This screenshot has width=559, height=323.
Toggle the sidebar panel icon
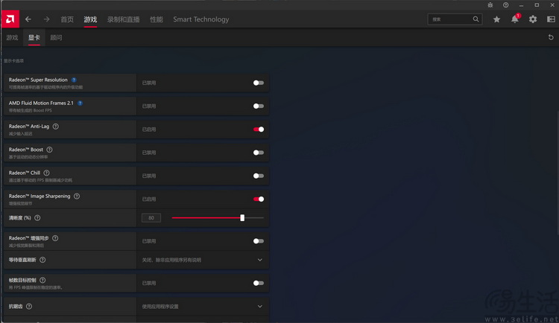coord(551,19)
